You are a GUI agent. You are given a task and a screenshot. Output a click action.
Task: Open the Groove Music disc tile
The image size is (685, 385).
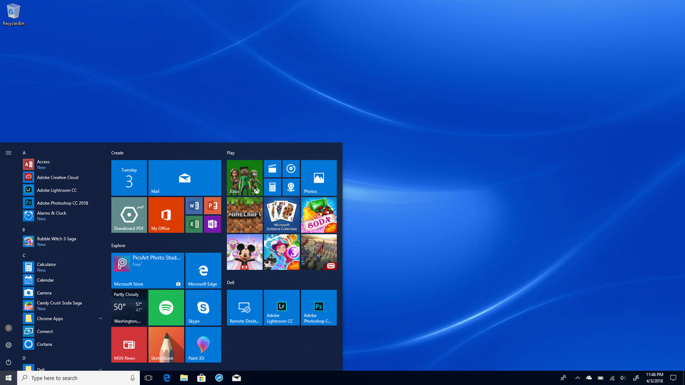click(291, 169)
